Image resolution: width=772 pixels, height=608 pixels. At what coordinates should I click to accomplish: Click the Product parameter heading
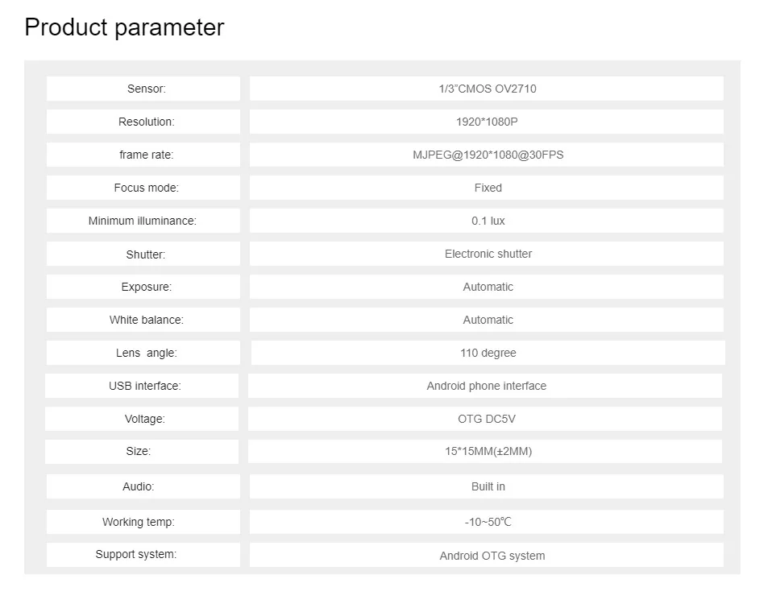point(124,27)
